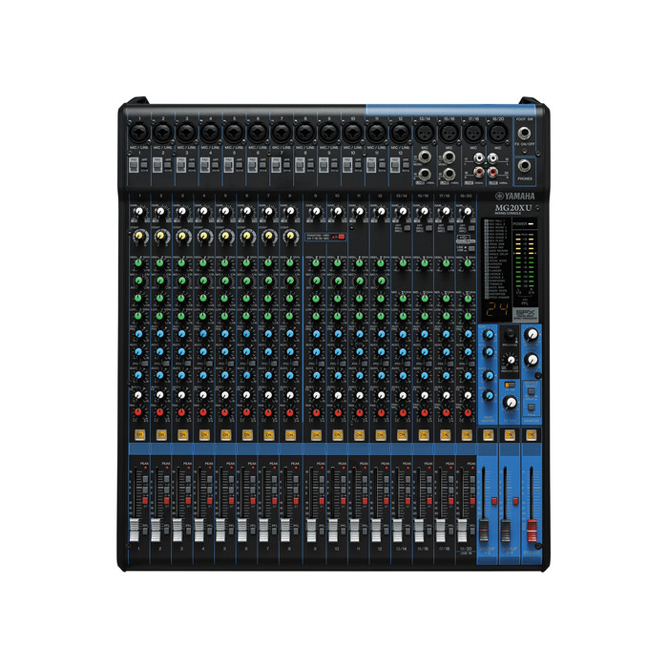Image resolution: width=668 pixels, height=668 pixels.
Task: Click the channel 1 MIC/LINE combo input jack
Action: pos(139,133)
